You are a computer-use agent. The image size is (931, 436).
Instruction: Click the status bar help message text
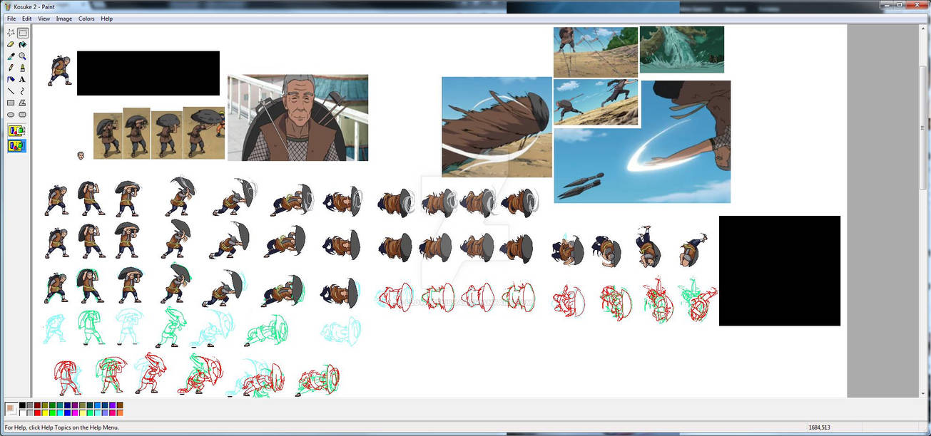pyautogui.click(x=61, y=427)
